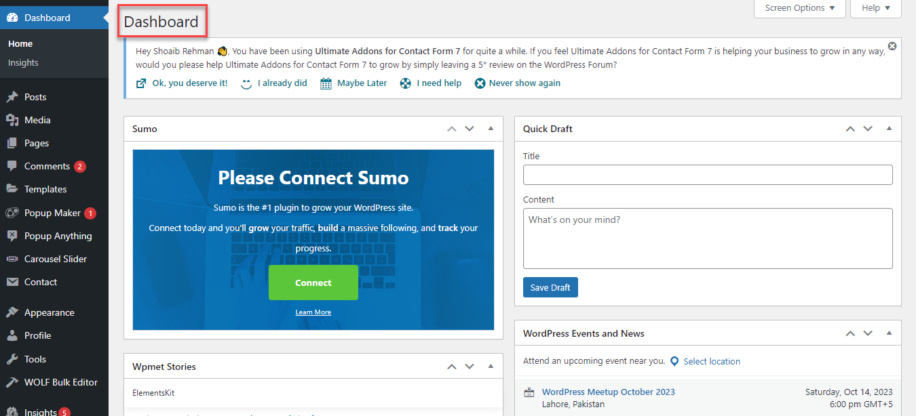This screenshot has width=916, height=416.
Task: Click the 'Never show again' link
Action: (x=524, y=83)
